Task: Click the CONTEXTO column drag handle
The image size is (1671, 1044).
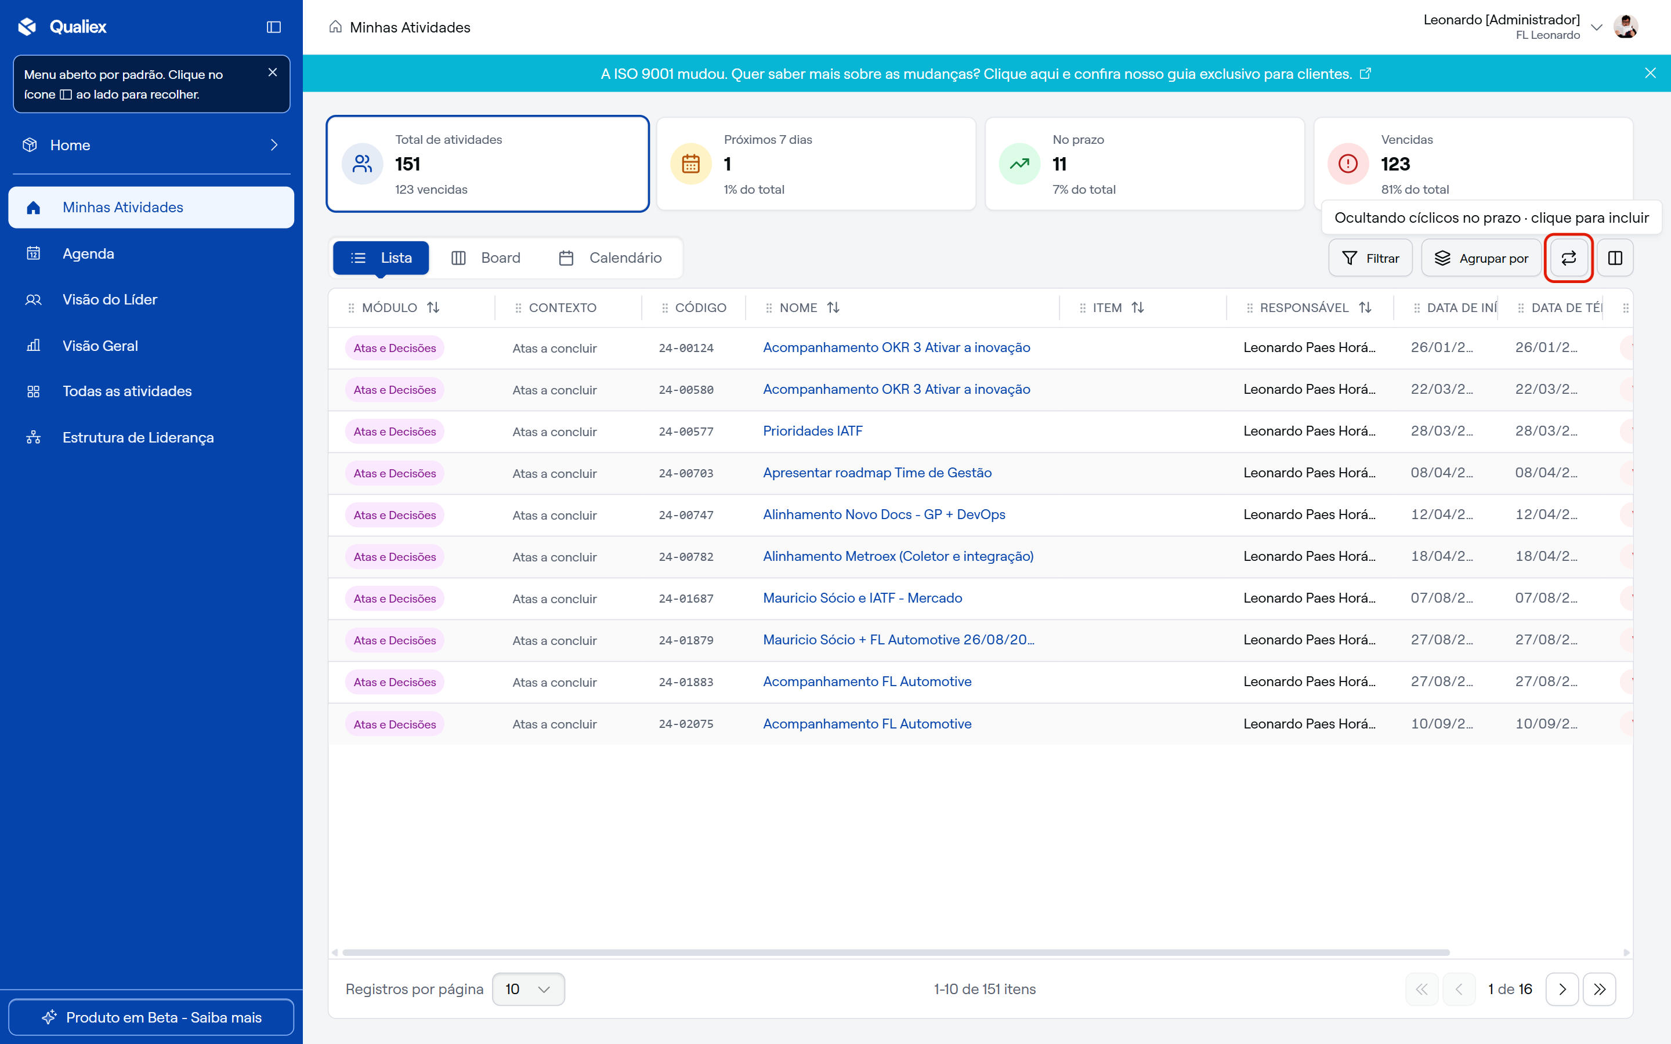Action: [x=518, y=308]
